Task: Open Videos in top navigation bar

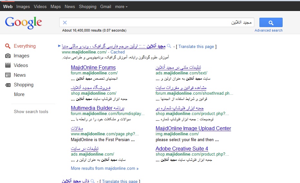Action: (x=40, y=6)
